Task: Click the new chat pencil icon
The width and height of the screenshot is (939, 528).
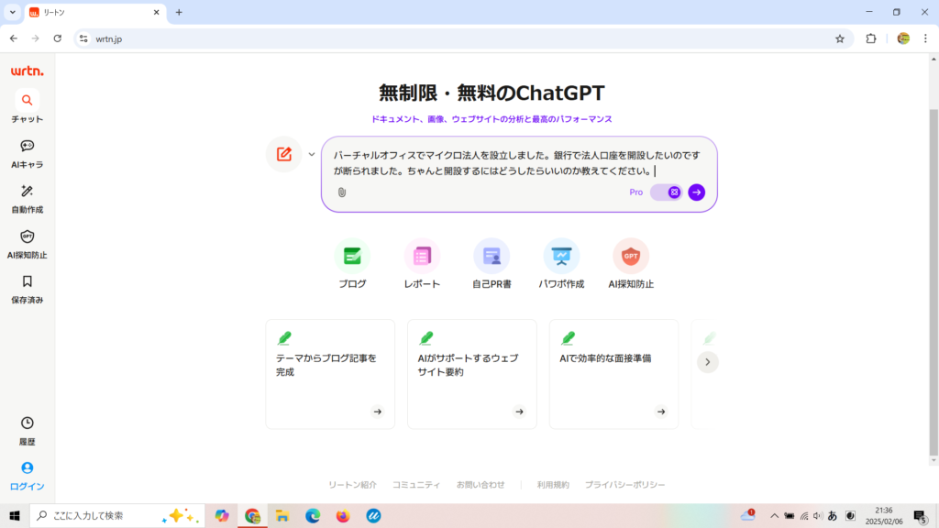Action: pyautogui.click(x=283, y=154)
